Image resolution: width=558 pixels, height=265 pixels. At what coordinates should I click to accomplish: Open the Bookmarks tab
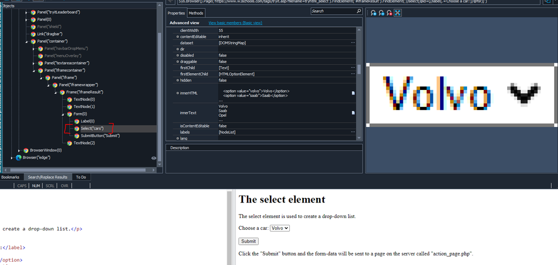[11, 177]
